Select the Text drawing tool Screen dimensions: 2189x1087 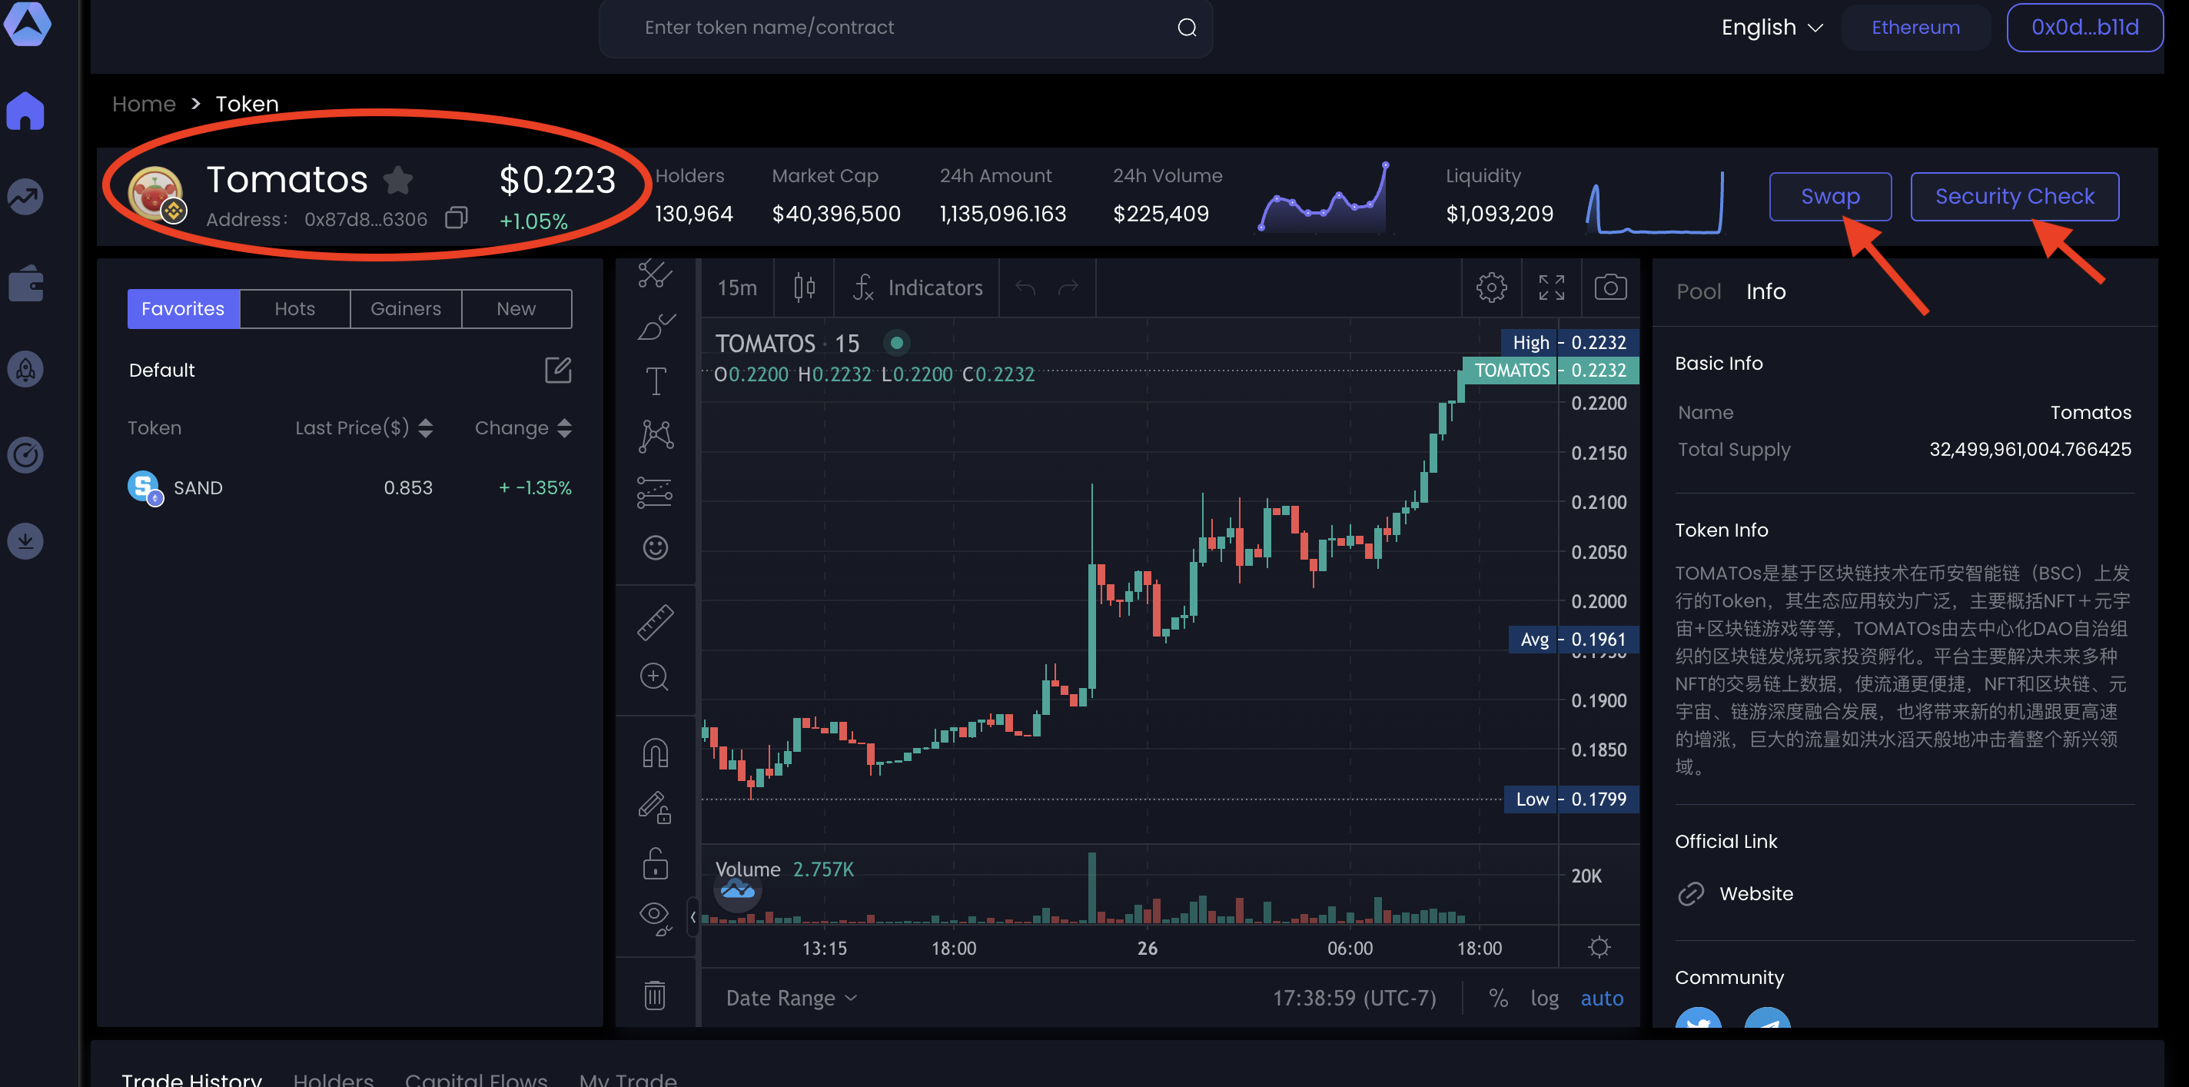[x=655, y=381]
